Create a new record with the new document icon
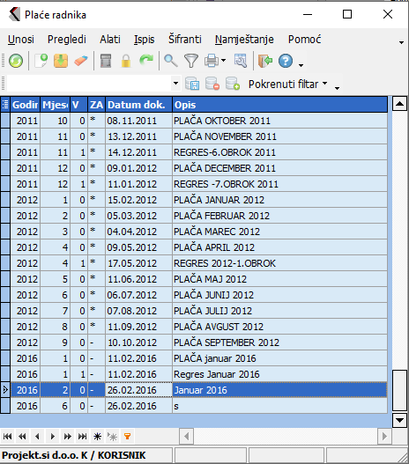Viewport: 409px width, 464px height. pos(41,61)
